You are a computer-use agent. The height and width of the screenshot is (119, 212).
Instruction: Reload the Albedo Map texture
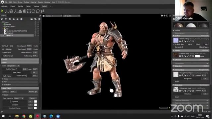click(190, 56)
